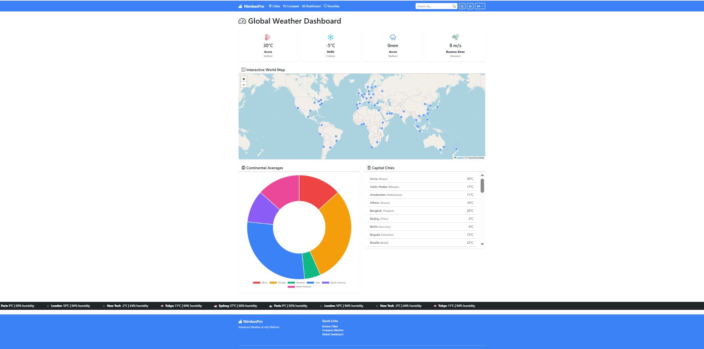Screen dimensions: 704x349
Task: Toggle the Europe legend entry
Action: pyautogui.click(x=278, y=282)
